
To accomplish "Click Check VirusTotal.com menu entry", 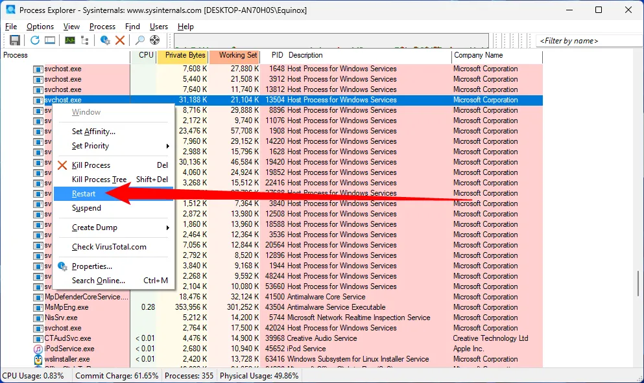I will pos(109,247).
